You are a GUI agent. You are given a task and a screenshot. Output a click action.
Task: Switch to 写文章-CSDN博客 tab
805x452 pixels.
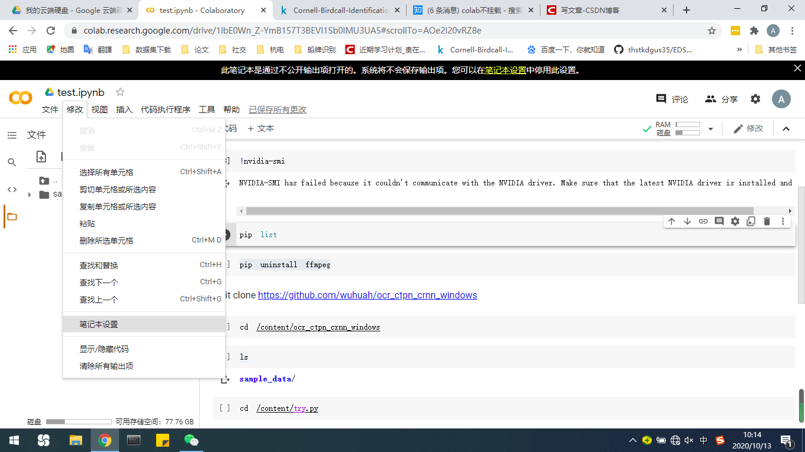[x=606, y=10]
